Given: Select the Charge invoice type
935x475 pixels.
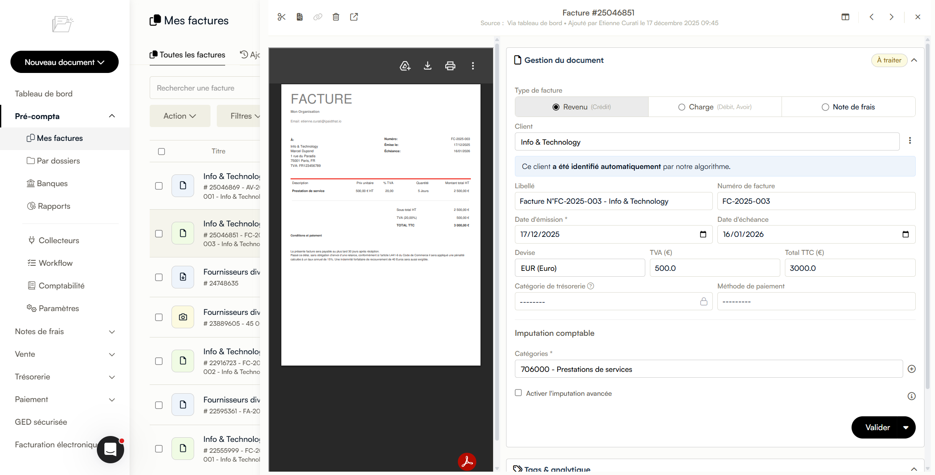Looking at the screenshot, I should click(682, 107).
